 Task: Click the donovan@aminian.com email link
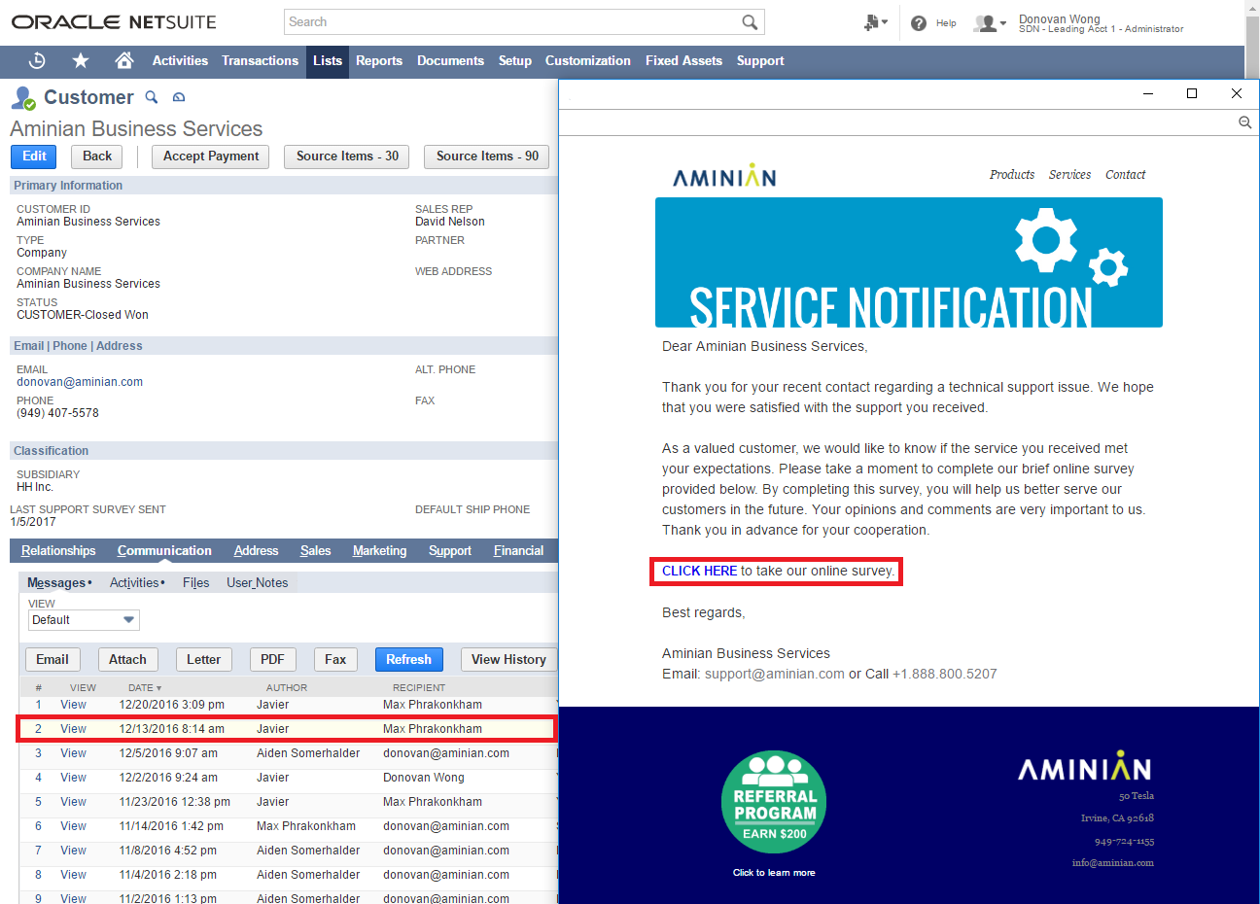point(80,382)
